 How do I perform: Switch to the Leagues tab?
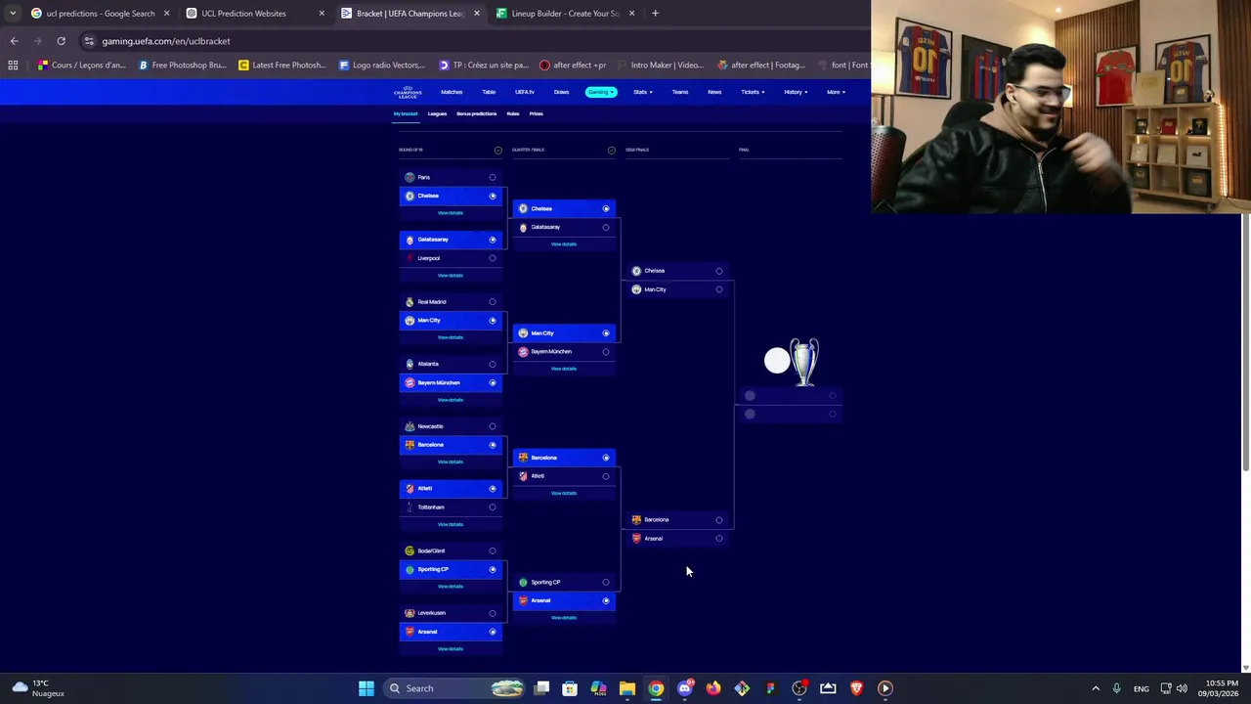(x=437, y=113)
